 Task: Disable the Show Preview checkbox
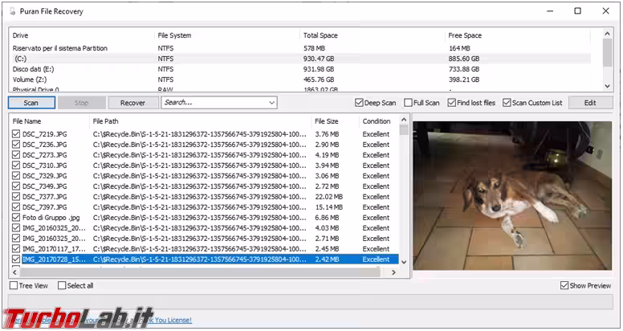click(x=564, y=286)
